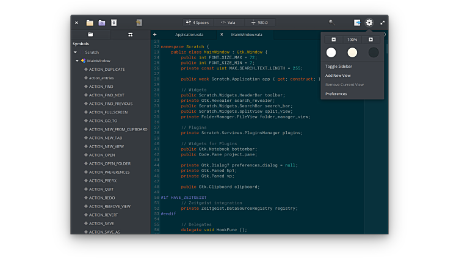This screenshot has height=258, width=459.
Task: Select the solarized light cream color scheme
Action: point(352,52)
